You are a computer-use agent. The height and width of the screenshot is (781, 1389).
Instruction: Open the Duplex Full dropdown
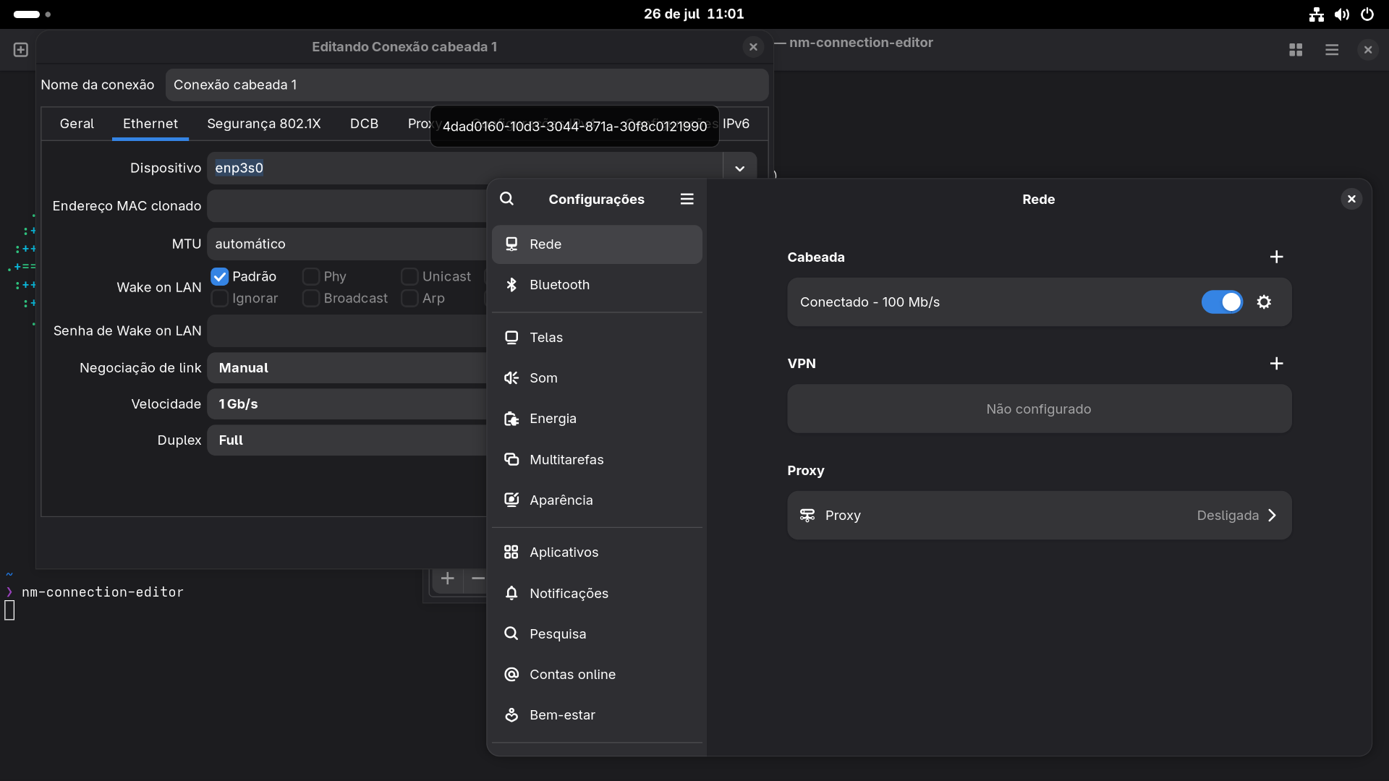pyautogui.click(x=347, y=440)
